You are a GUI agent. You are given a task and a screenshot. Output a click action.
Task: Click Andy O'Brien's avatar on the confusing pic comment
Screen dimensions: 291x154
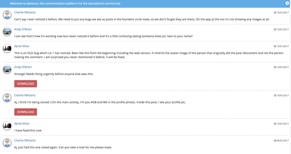pos(7,32)
